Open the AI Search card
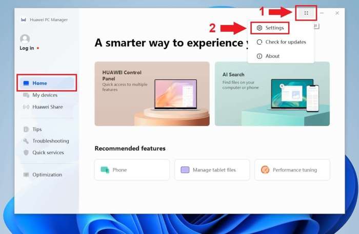This screenshot has width=359, height=234. click(x=272, y=94)
